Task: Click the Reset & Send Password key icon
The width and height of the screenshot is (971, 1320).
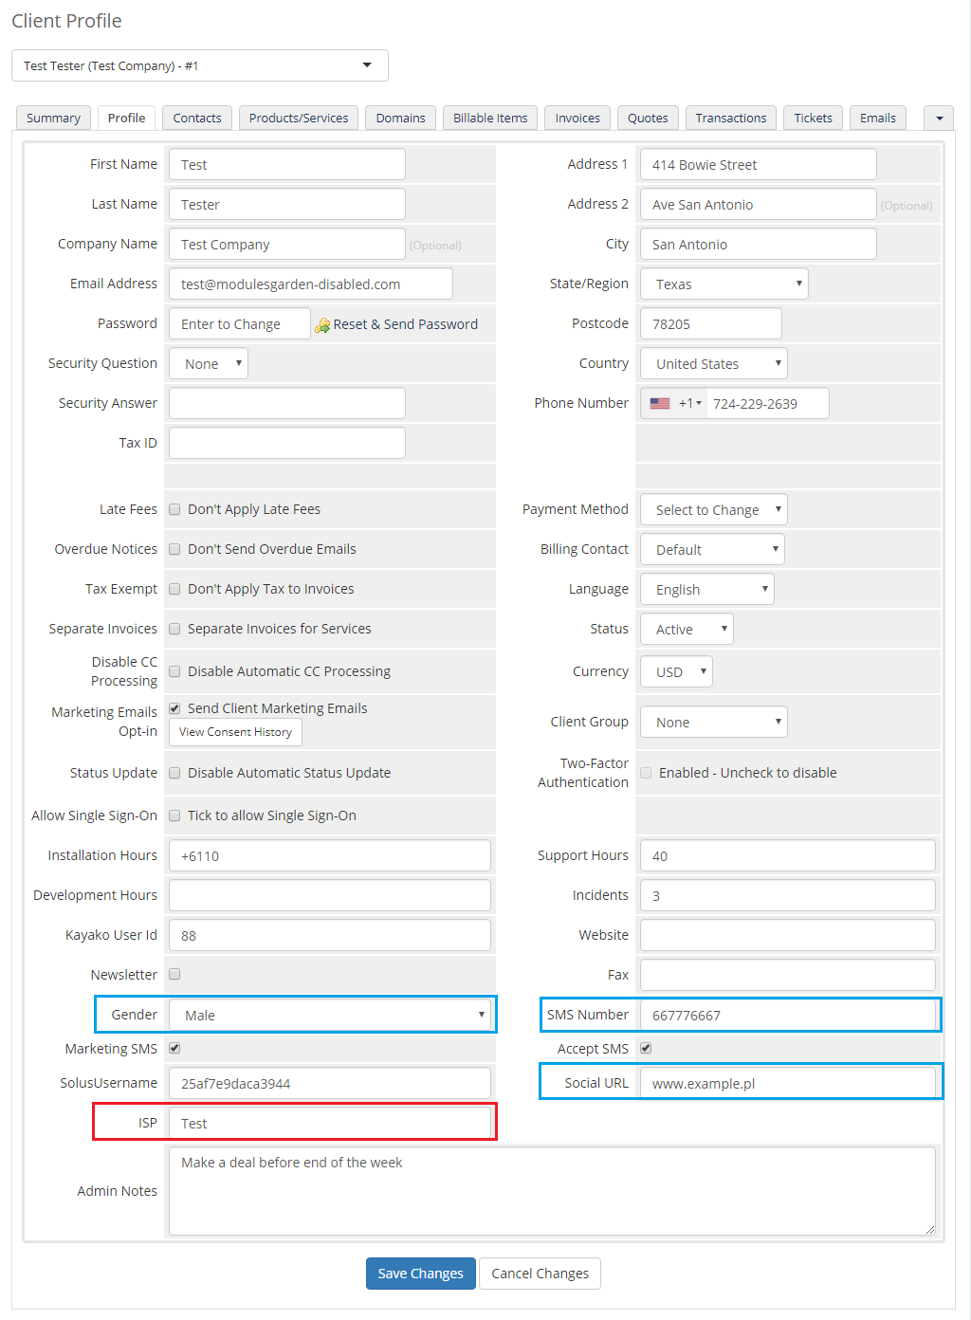Action: pyautogui.click(x=322, y=324)
